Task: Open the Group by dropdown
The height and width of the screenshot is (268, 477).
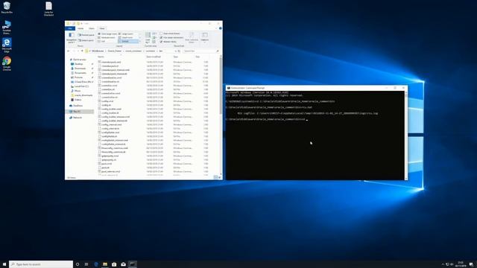Action: pyautogui.click(x=154, y=33)
